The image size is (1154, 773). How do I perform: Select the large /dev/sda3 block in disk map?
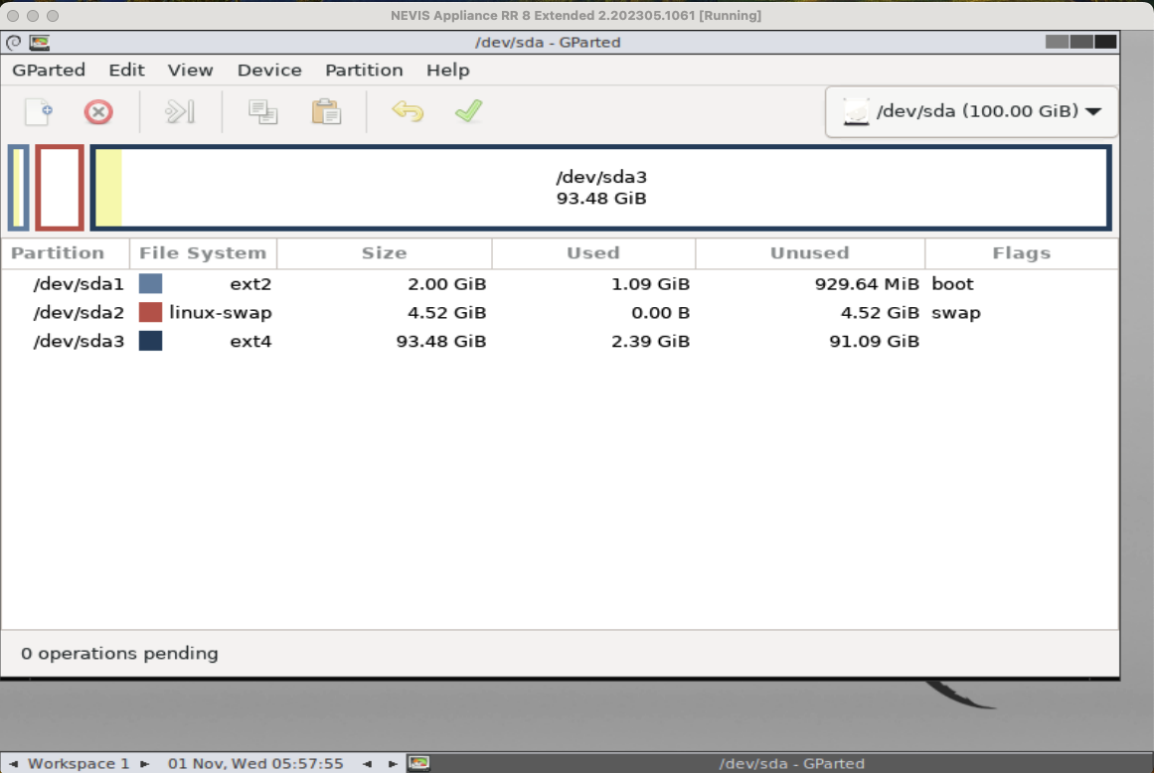[x=600, y=188]
